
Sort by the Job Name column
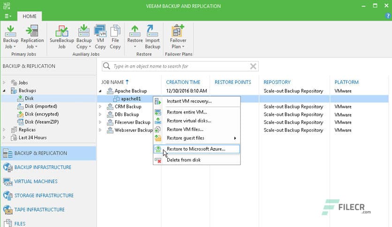coord(112,82)
